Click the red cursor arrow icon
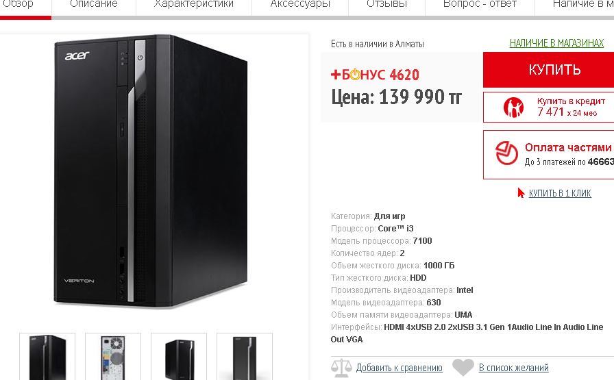This screenshot has width=614, height=380. tap(521, 193)
